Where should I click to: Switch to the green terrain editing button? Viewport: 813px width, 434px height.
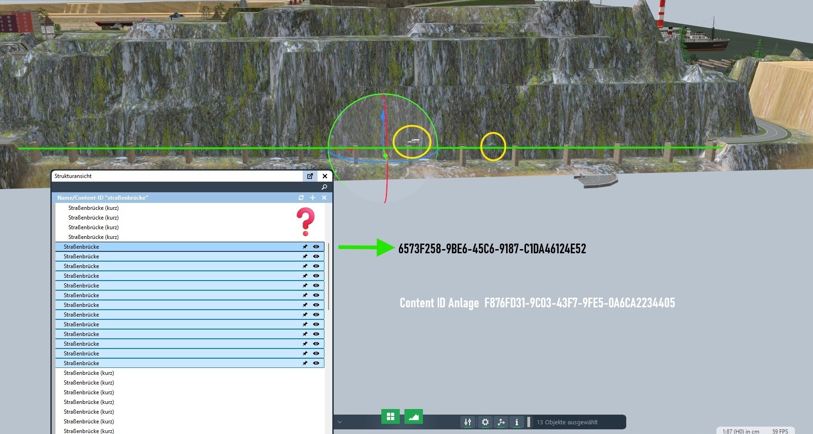[414, 416]
